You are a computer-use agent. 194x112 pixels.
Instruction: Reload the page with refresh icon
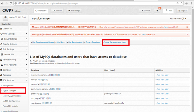(x=11, y=3)
